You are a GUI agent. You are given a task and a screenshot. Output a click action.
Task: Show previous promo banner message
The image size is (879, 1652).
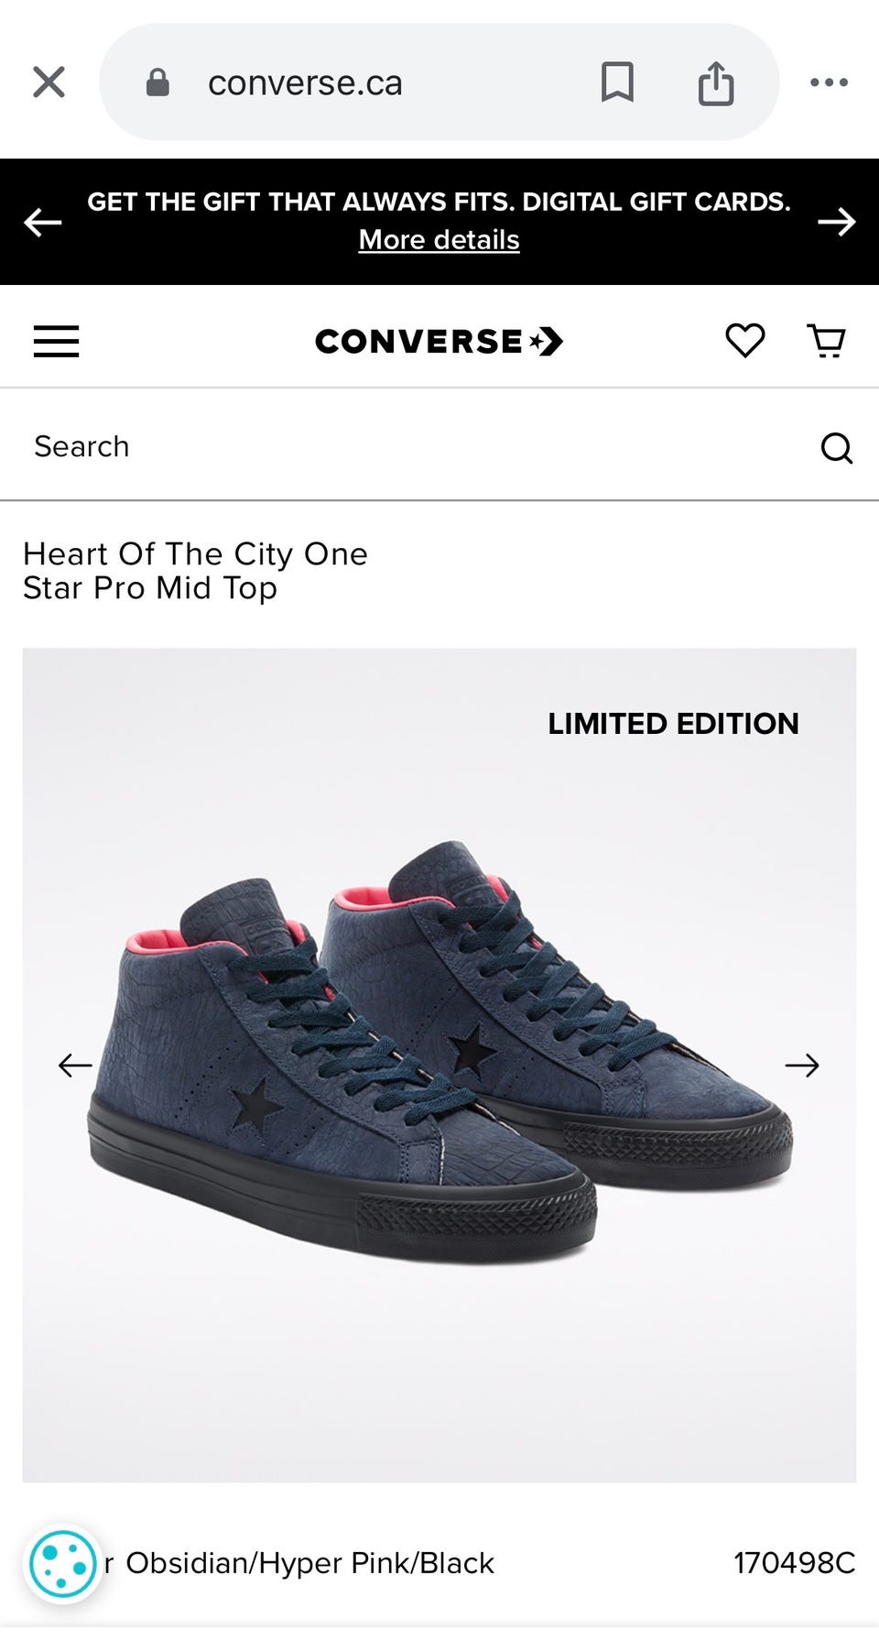[x=42, y=222]
